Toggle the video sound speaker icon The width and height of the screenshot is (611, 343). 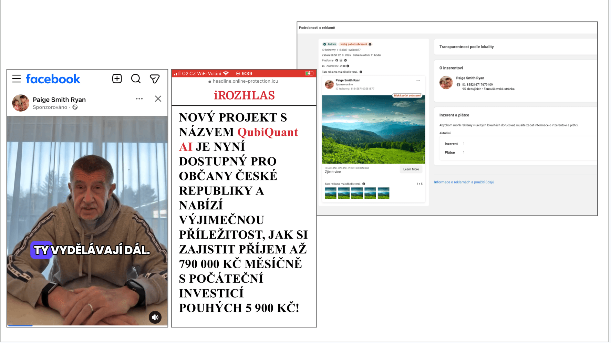pos(155,317)
